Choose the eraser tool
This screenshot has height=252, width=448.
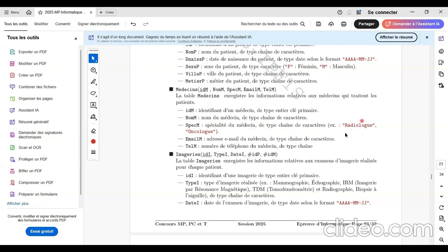pyautogui.click(x=93, y=131)
